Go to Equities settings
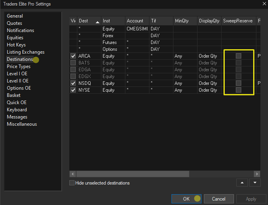 pos(15,38)
